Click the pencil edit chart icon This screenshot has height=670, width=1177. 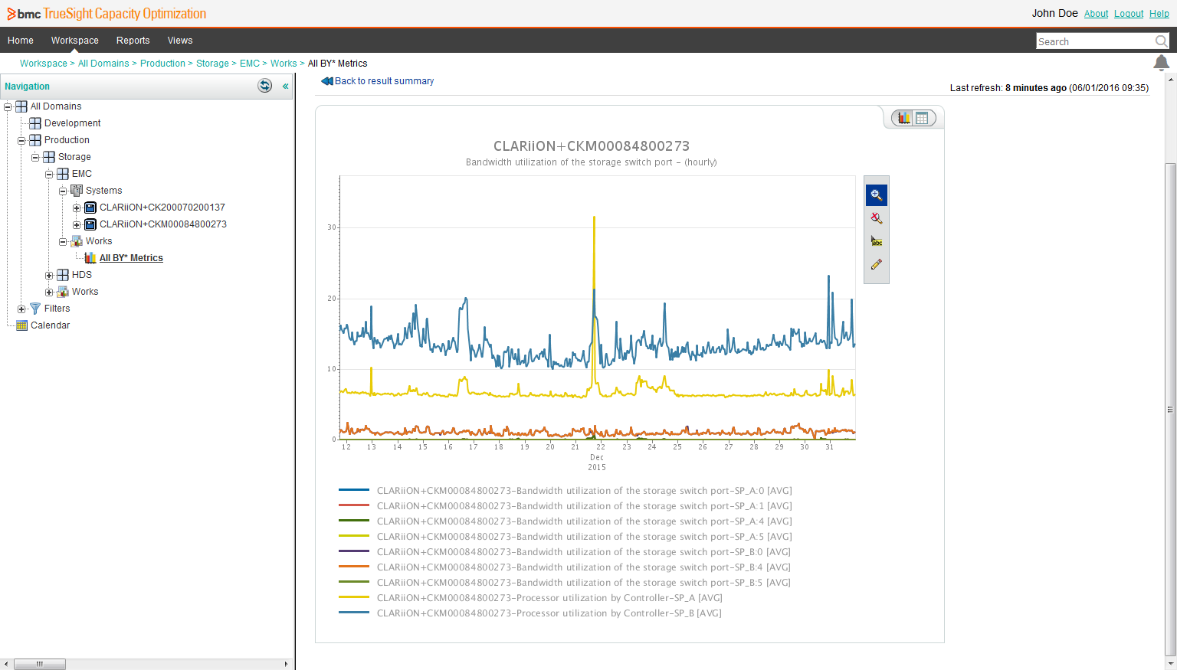coord(876,264)
